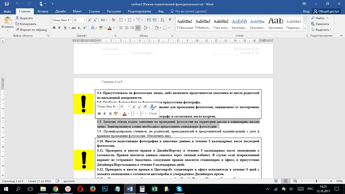345x194 pixels.
Task: Toggle bold in the floating mini toolbar
Action: (99, 114)
